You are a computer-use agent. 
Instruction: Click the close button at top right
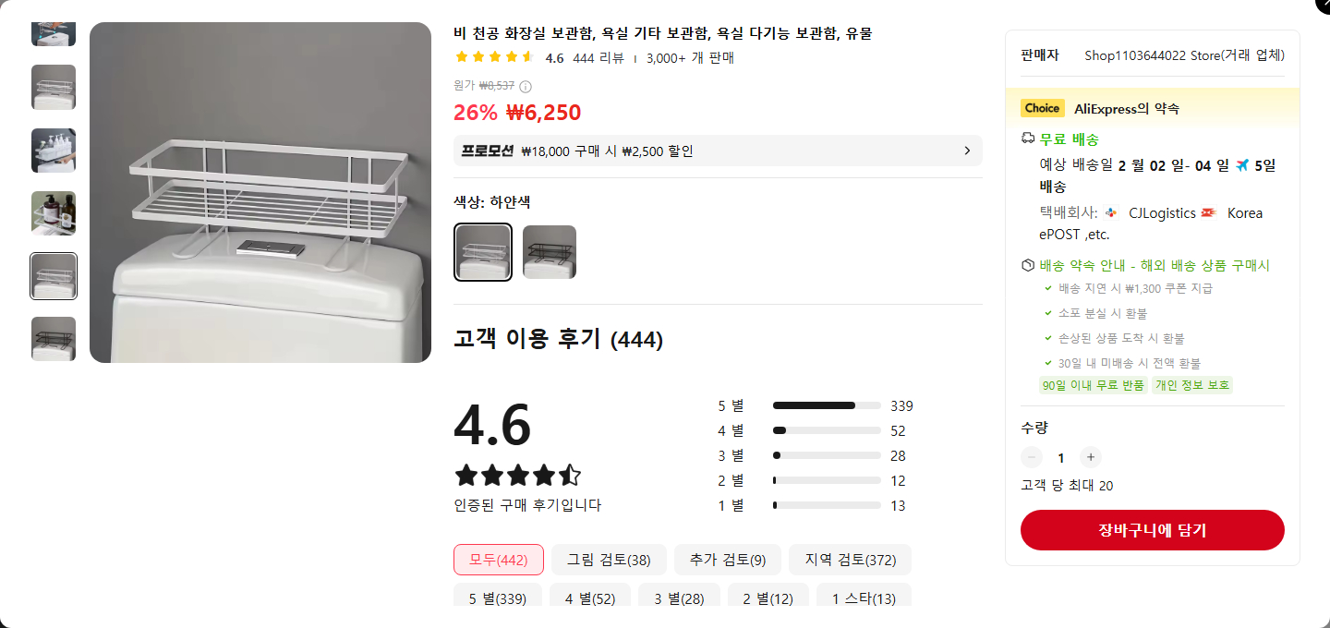[1323, 5]
